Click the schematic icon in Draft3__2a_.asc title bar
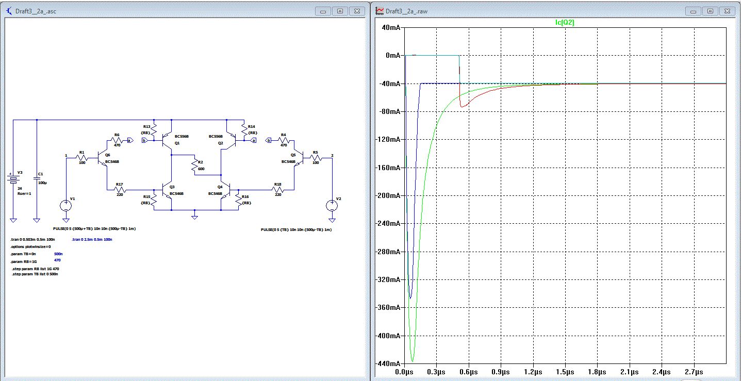The image size is (741, 381). point(9,11)
